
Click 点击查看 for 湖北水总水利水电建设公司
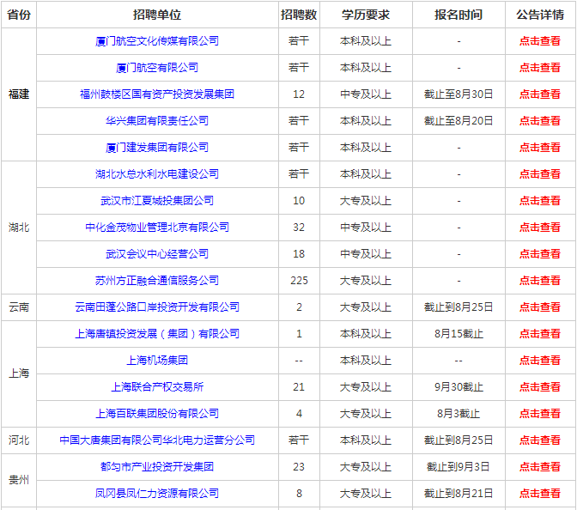click(x=540, y=174)
